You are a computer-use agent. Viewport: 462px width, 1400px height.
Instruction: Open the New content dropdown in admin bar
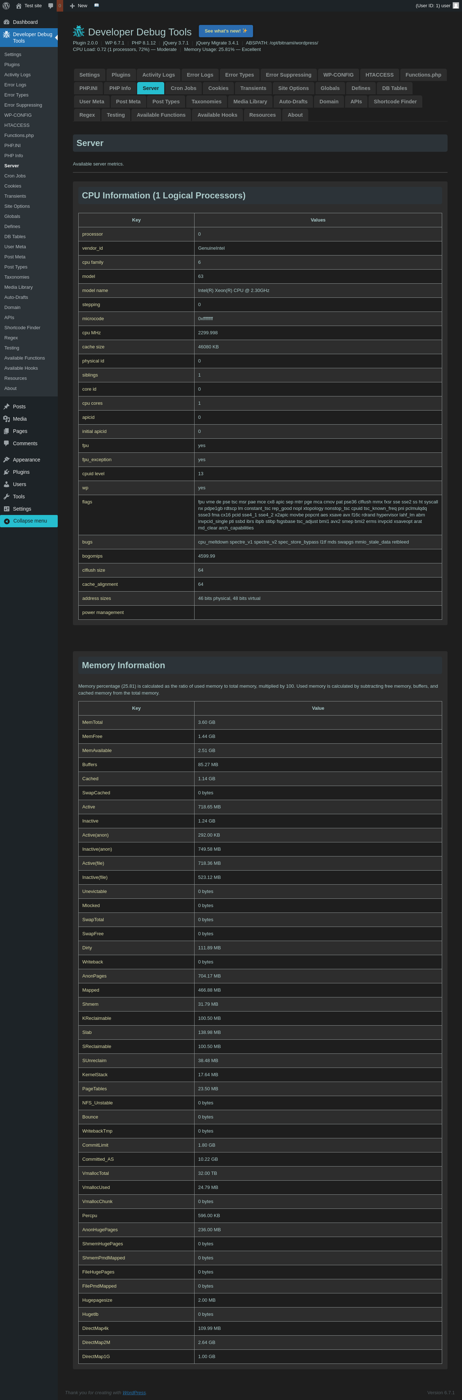point(79,5)
